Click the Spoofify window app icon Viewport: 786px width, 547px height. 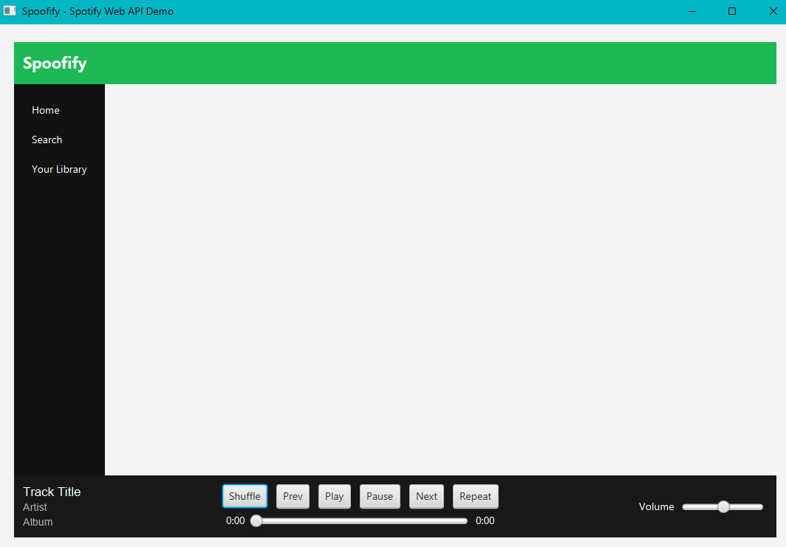click(10, 11)
